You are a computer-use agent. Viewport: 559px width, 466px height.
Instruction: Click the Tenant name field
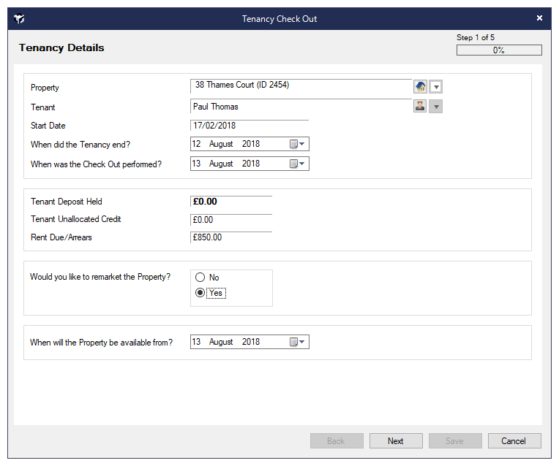300,107
